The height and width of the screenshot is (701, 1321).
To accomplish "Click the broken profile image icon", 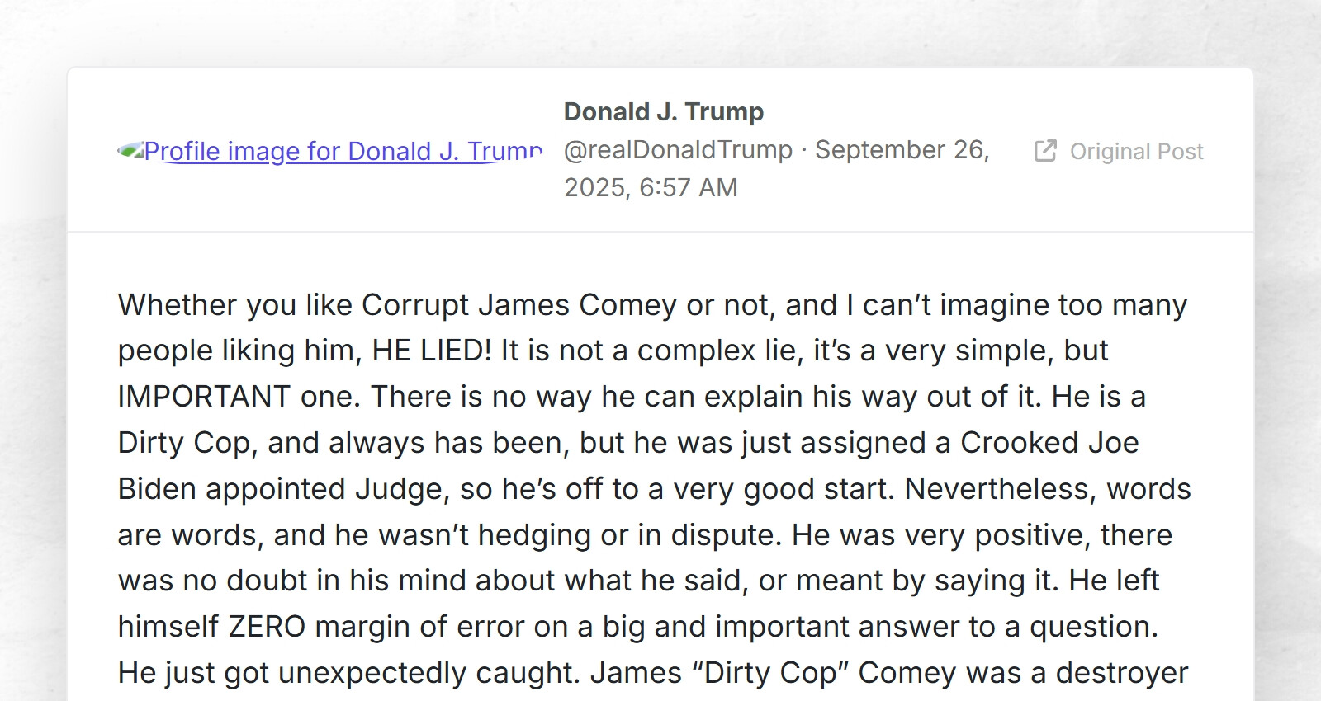I will point(130,150).
